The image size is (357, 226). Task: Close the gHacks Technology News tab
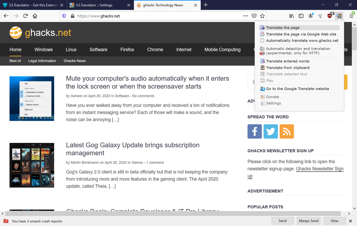coord(195,5)
